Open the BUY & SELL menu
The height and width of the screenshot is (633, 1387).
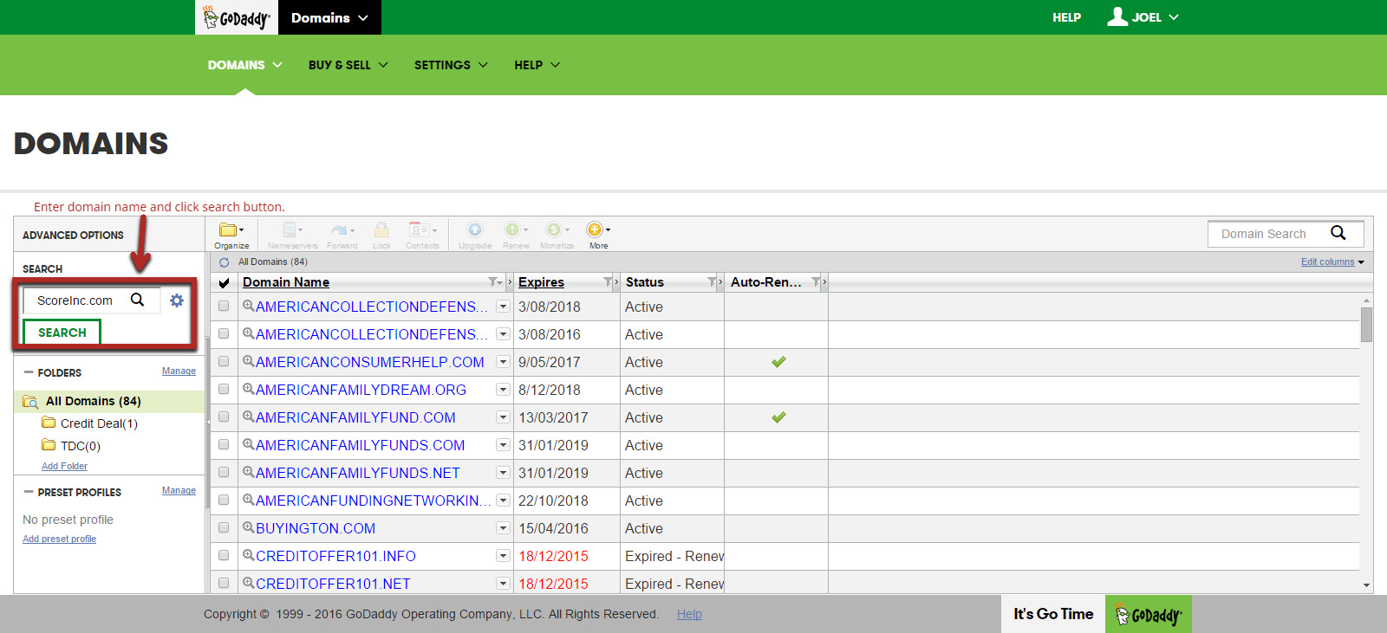click(x=348, y=65)
